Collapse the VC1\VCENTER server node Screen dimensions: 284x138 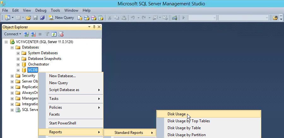tap(6, 42)
